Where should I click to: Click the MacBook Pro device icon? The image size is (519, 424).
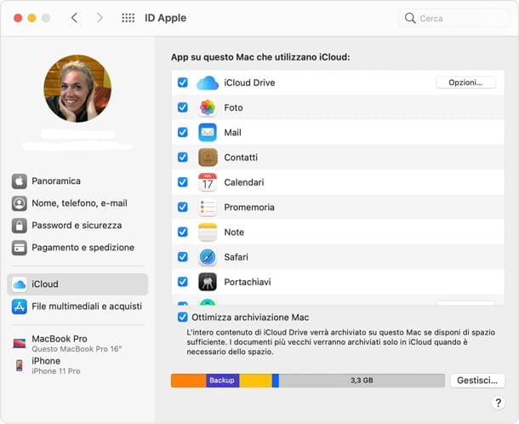click(x=20, y=343)
